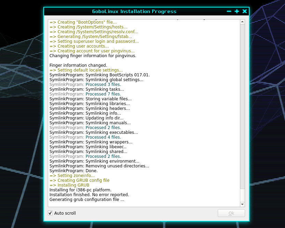Image resolution: width=285 pixels, height=228 pixels.
Task: Click the Storing variable files line
Action: [90, 99]
